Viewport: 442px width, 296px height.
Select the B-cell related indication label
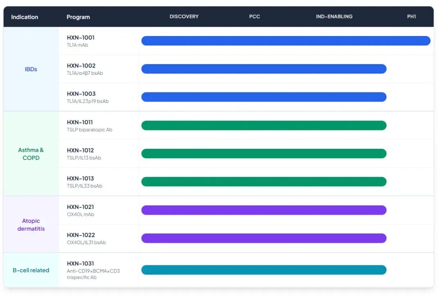pyautogui.click(x=31, y=270)
